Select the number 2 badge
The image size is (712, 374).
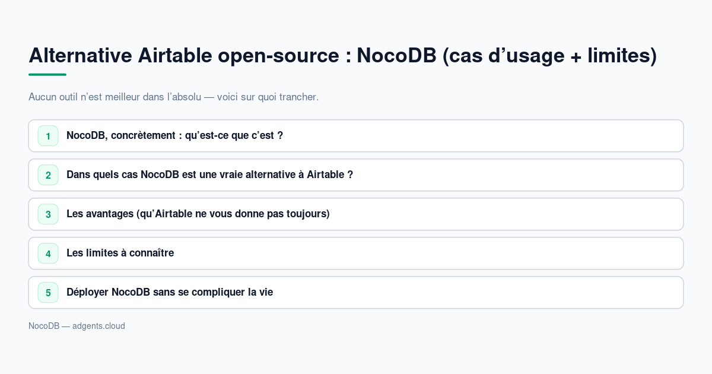click(48, 175)
